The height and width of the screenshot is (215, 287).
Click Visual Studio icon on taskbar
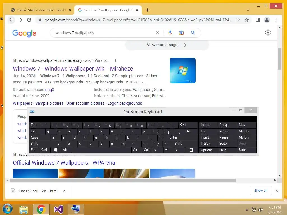59,209
